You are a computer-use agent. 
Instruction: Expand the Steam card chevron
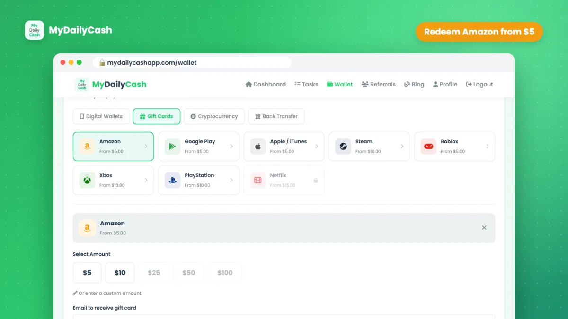coord(402,147)
